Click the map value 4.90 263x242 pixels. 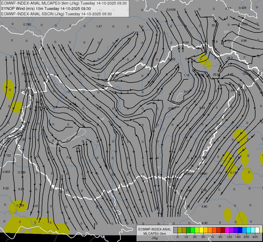tap(204, 207)
